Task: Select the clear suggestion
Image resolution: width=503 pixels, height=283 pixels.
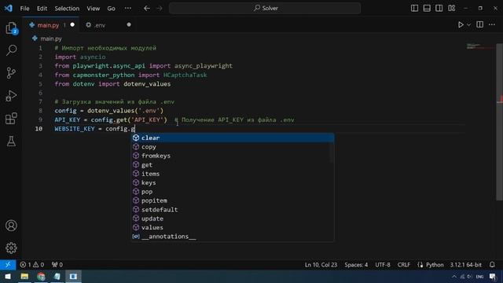Action: pyautogui.click(x=233, y=138)
